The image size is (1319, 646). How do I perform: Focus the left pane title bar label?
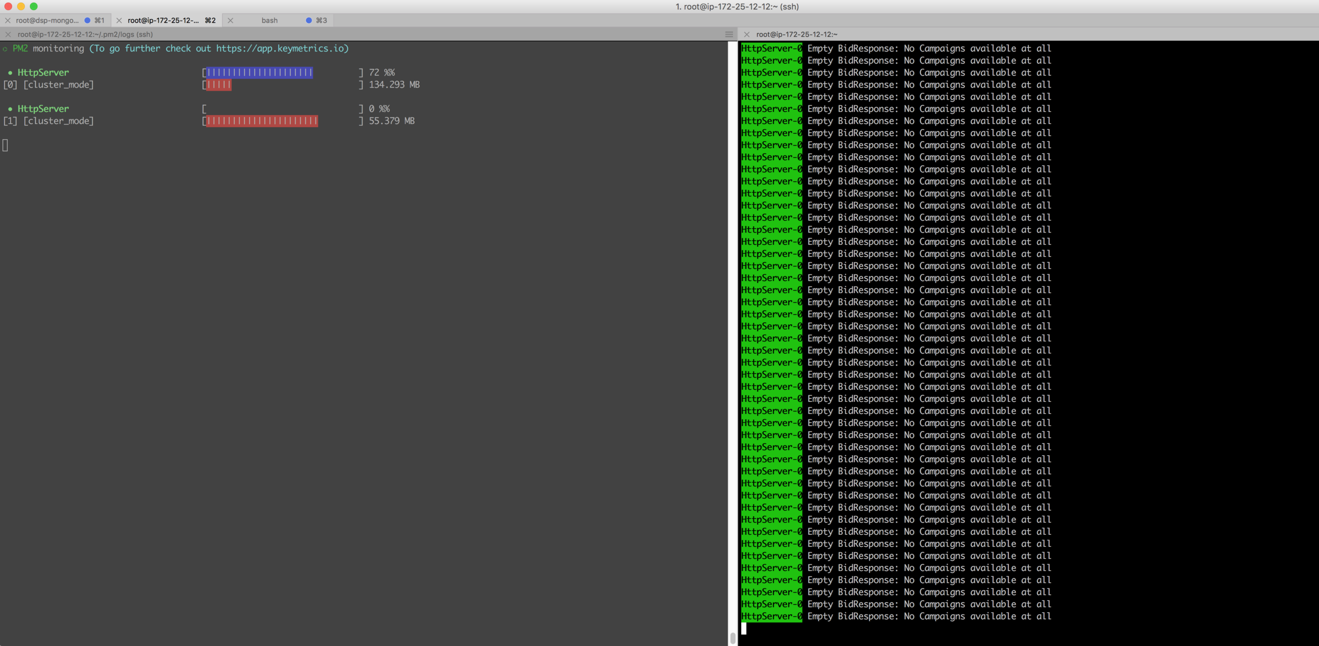pyautogui.click(x=85, y=34)
